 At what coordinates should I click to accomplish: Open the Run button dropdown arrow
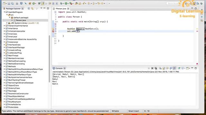(x=68, y=4)
